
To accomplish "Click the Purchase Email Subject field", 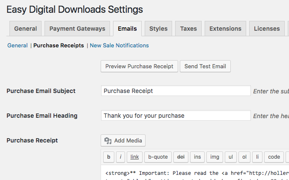I will coord(176,91).
